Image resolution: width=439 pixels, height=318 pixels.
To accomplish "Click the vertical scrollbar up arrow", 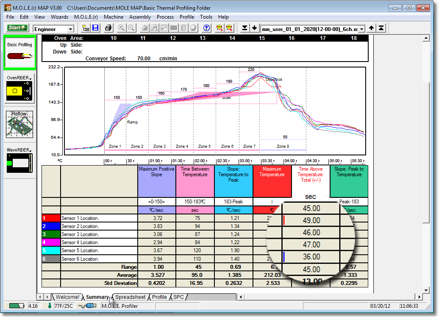I will pyautogui.click(x=426, y=38).
